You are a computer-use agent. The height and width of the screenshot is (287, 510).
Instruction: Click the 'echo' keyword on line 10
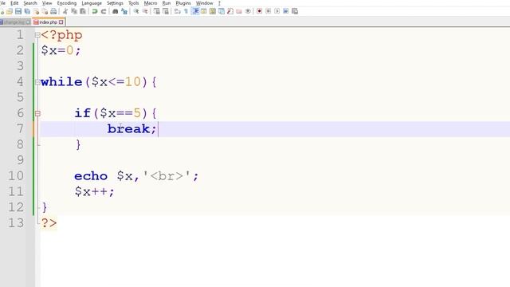[x=91, y=176]
